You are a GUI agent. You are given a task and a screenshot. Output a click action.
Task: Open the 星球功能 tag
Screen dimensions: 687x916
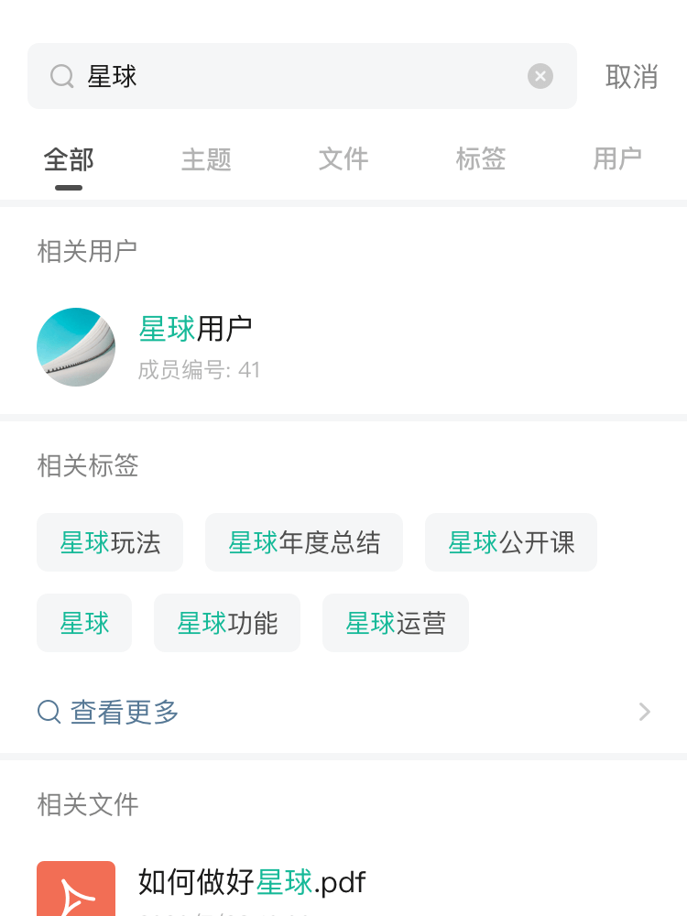[x=227, y=623]
